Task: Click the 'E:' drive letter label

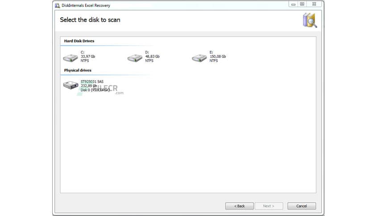Action: [x=211, y=52]
